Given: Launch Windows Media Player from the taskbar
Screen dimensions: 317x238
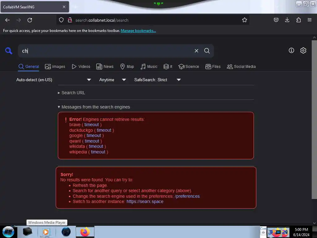Looking at the screenshot, I should tap(46, 232).
